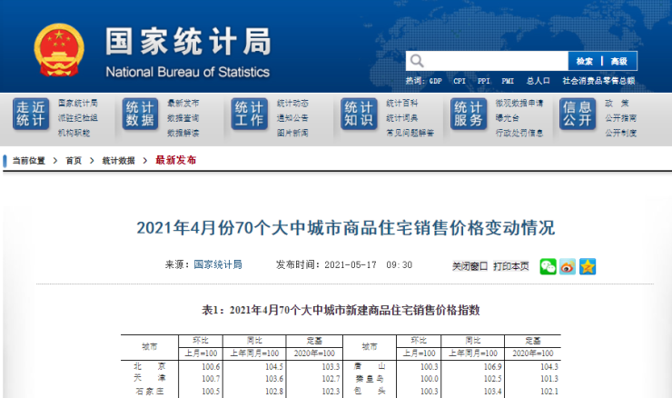Open 常见问题解答 menu link
The image size is (672, 398).
coord(410,133)
